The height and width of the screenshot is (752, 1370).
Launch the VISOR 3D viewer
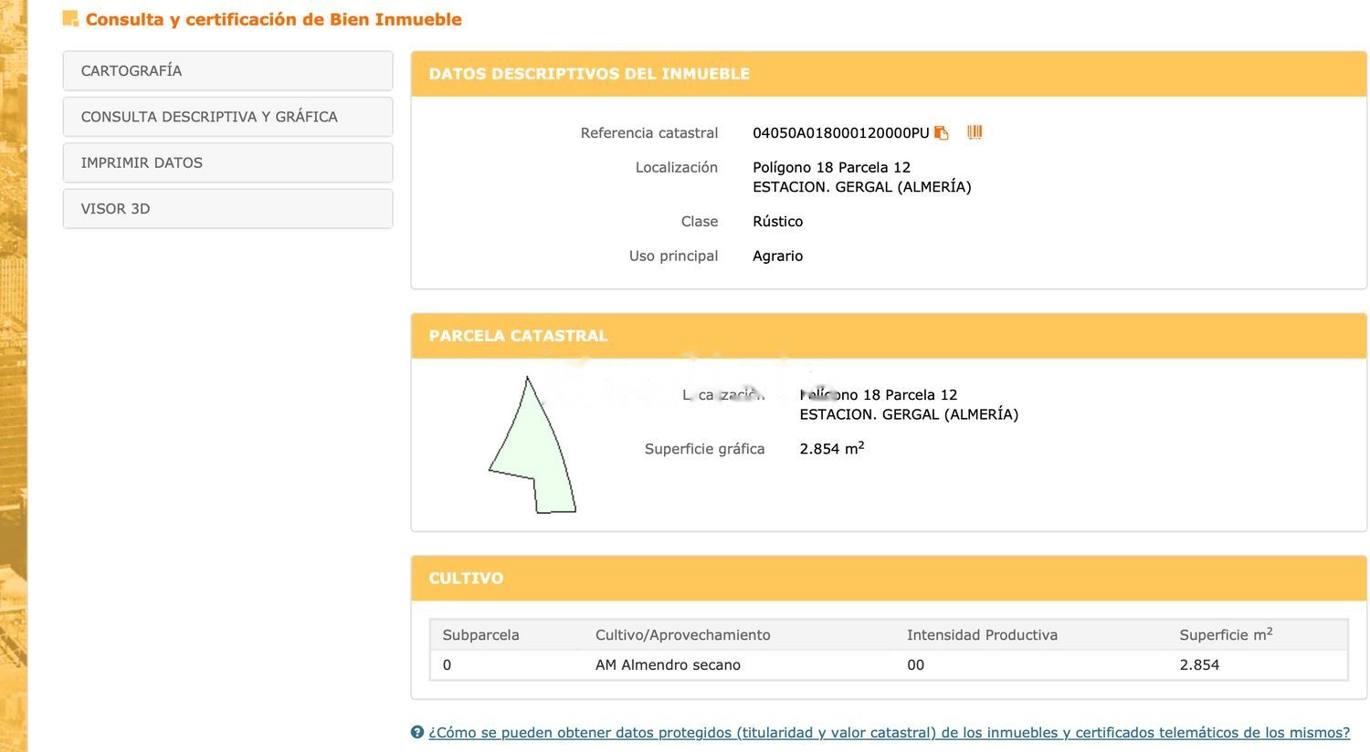(227, 209)
